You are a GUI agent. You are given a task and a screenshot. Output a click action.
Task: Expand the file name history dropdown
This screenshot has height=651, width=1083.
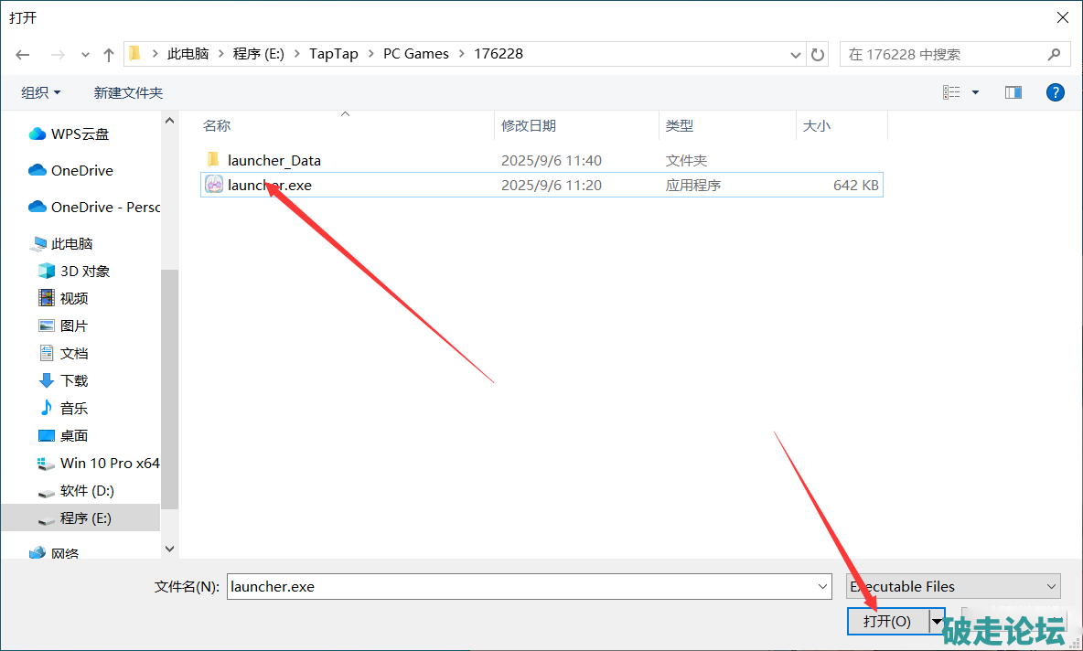click(x=821, y=586)
